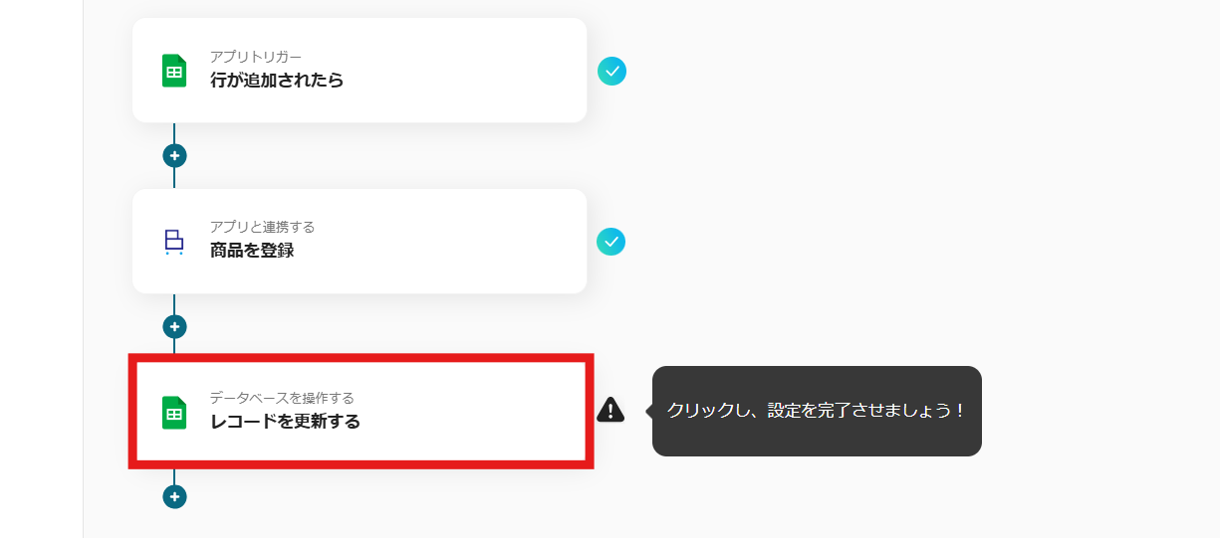1220x538 pixels.
Task: Open the 行が追加されたら trigger step
Action: pos(360,71)
